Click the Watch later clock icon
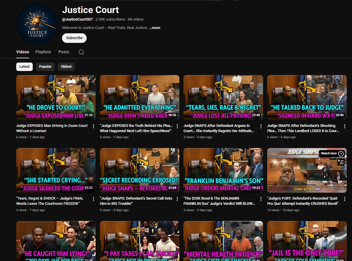This screenshot has height=261, width=352. click(341, 154)
